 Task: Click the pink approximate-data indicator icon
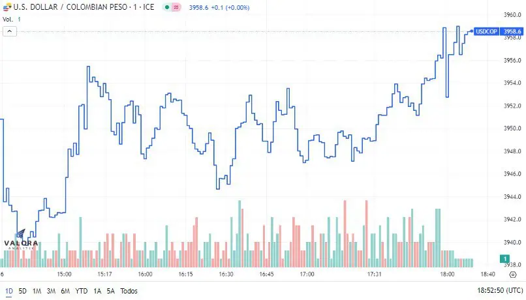click(x=176, y=7)
